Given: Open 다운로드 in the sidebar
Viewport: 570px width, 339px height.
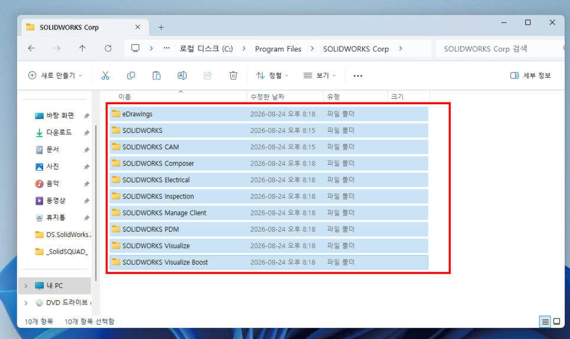Looking at the screenshot, I should click(x=59, y=132).
